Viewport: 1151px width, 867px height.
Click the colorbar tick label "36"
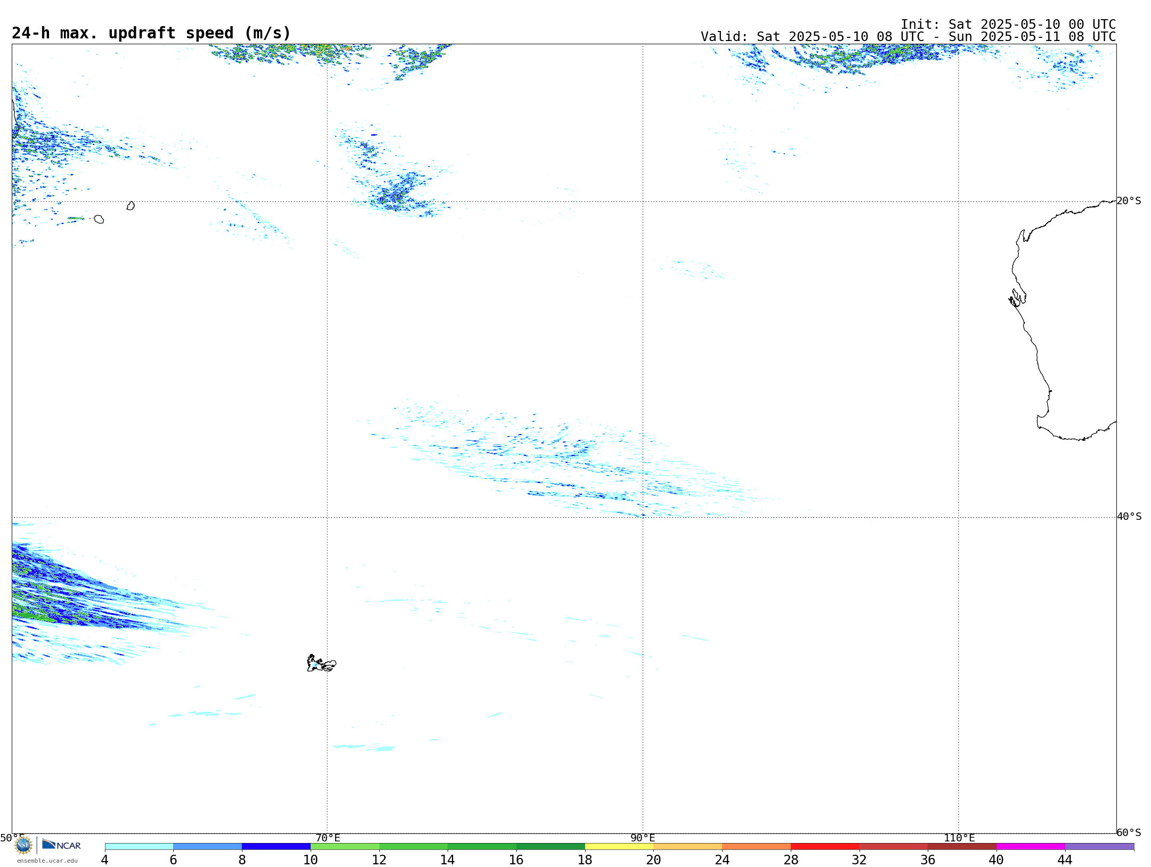[928, 860]
